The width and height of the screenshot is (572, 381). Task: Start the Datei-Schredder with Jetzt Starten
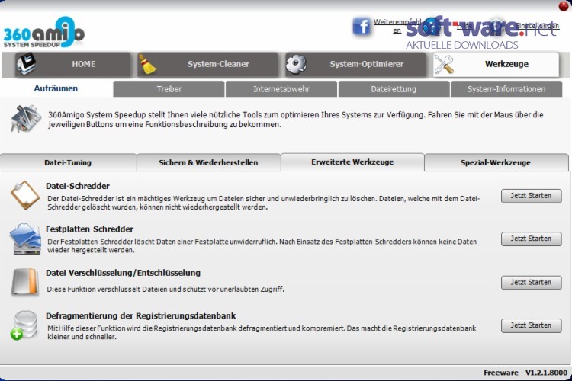coord(531,196)
